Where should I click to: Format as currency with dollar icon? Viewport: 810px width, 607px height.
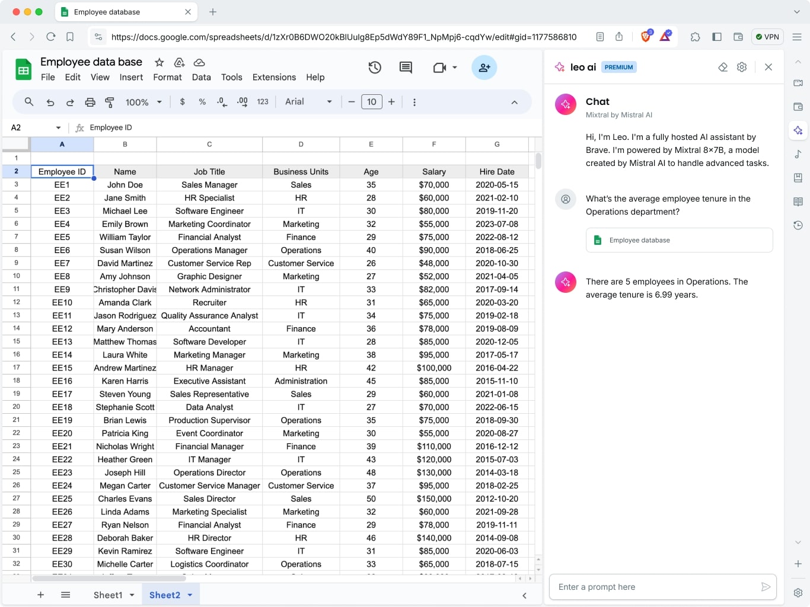[x=182, y=102]
